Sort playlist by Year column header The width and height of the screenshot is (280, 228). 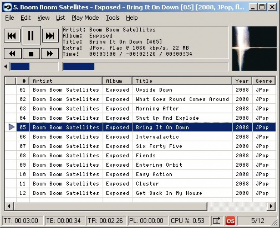(242, 81)
